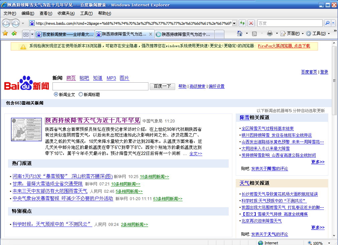Screen dimensions: 338x245
Task: Close the active 陕西持续降雪 tab
Action: (151, 34)
